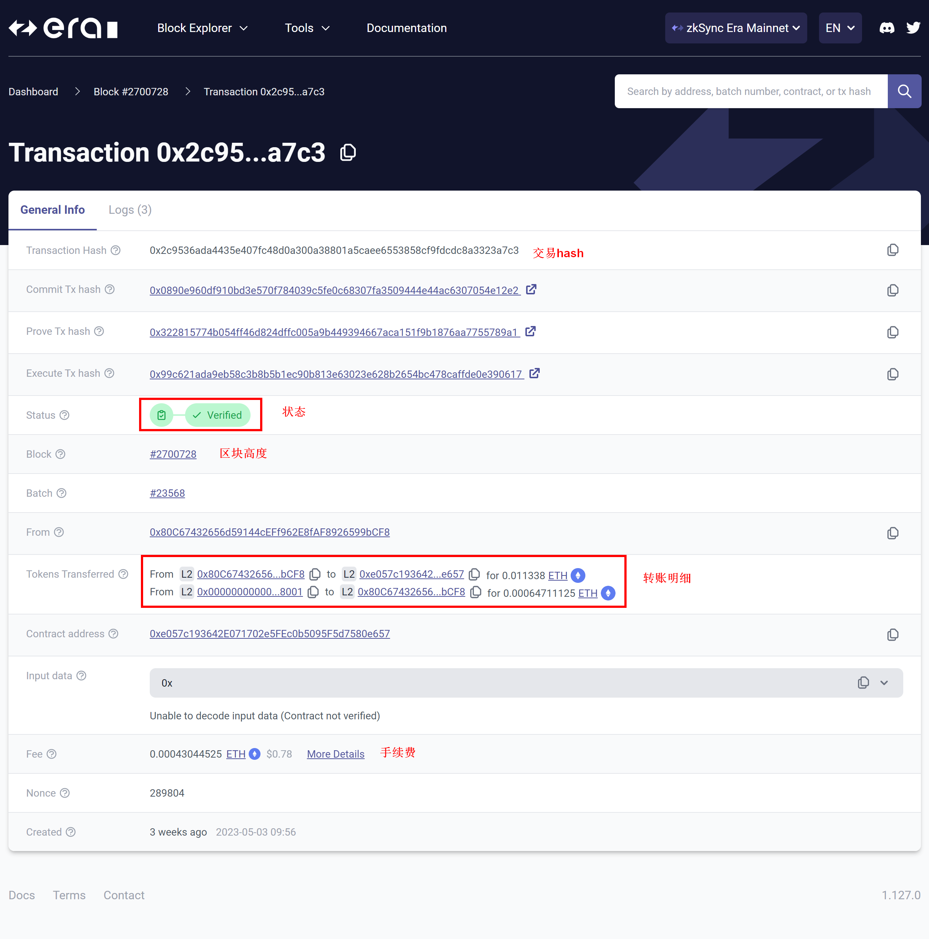Copy the transaction hash from the title

pos(348,153)
